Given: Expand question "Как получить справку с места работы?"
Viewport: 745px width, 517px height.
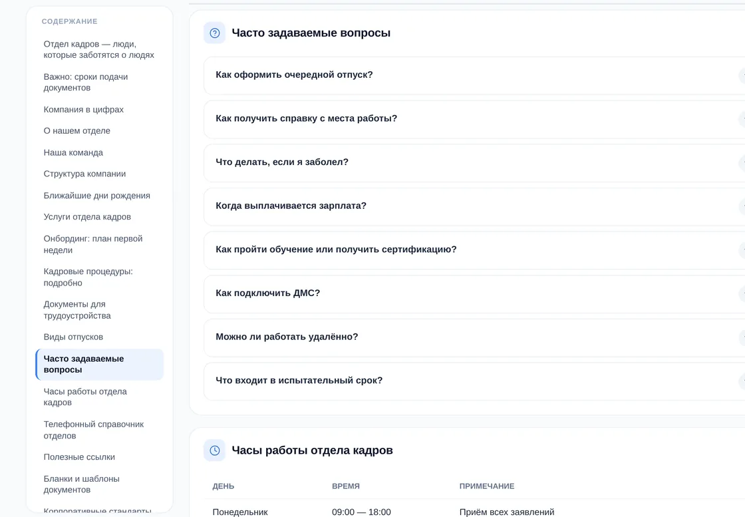Looking at the screenshot, I should point(474,119).
